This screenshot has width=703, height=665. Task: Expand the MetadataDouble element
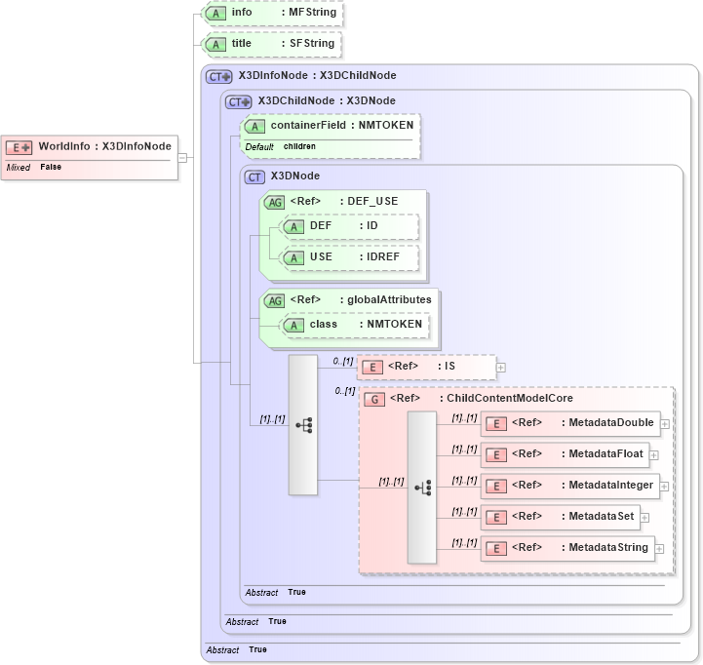click(665, 424)
